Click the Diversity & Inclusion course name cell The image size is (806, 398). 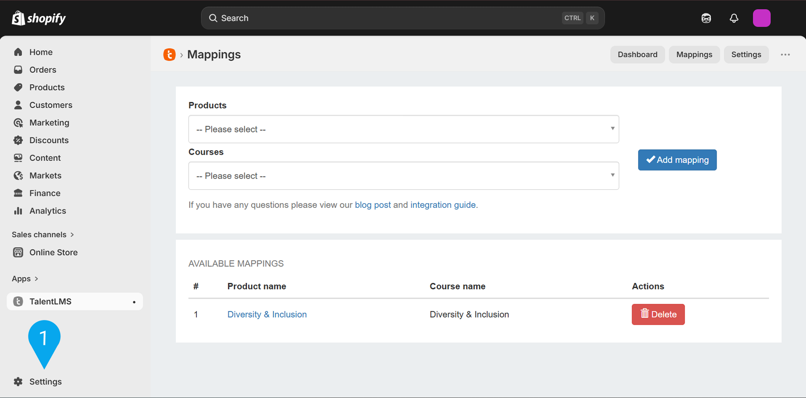pos(469,314)
